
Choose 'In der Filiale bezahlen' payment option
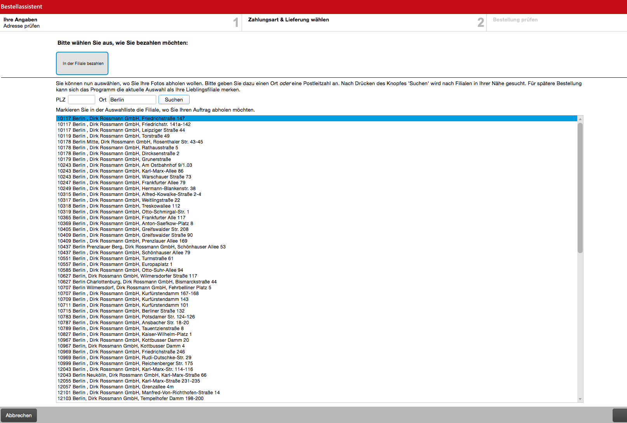click(x=82, y=63)
